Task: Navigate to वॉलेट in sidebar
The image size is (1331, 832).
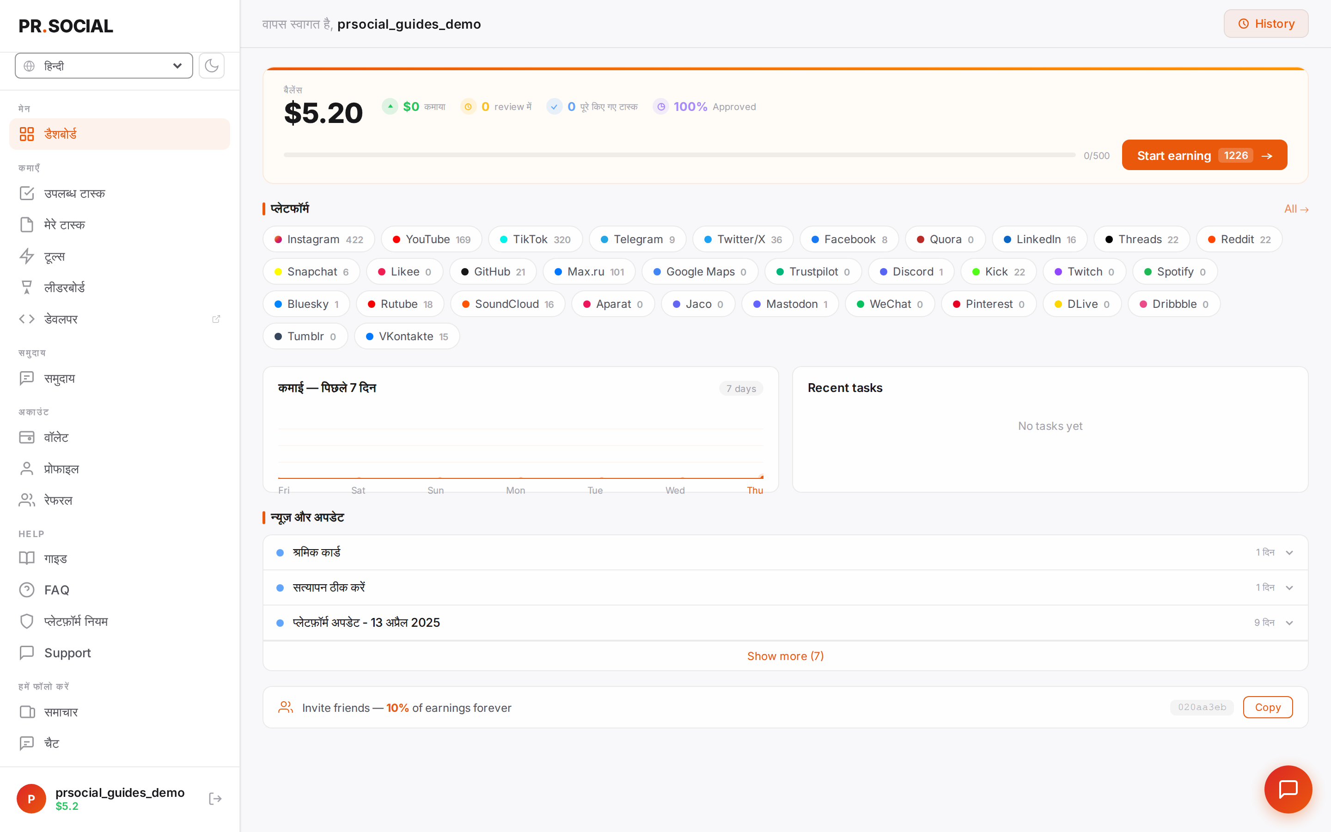Action: (x=120, y=437)
